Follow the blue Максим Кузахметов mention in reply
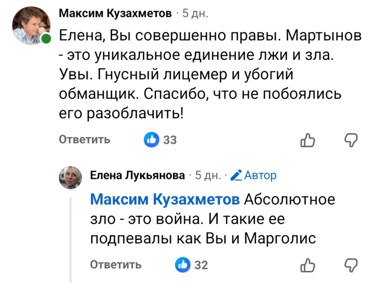 pyautogui.click(x=165, y=200)
